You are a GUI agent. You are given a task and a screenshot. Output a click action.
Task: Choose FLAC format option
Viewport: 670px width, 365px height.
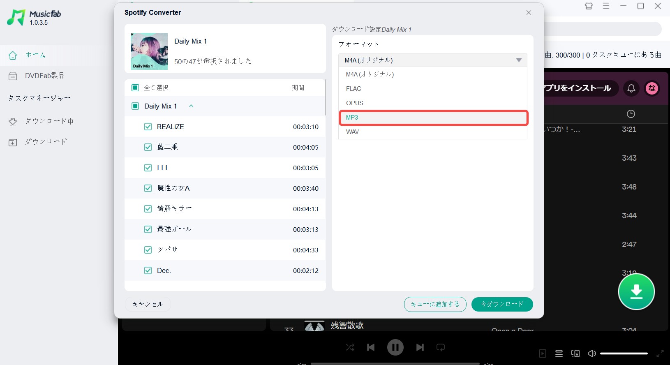pos(432,89)
